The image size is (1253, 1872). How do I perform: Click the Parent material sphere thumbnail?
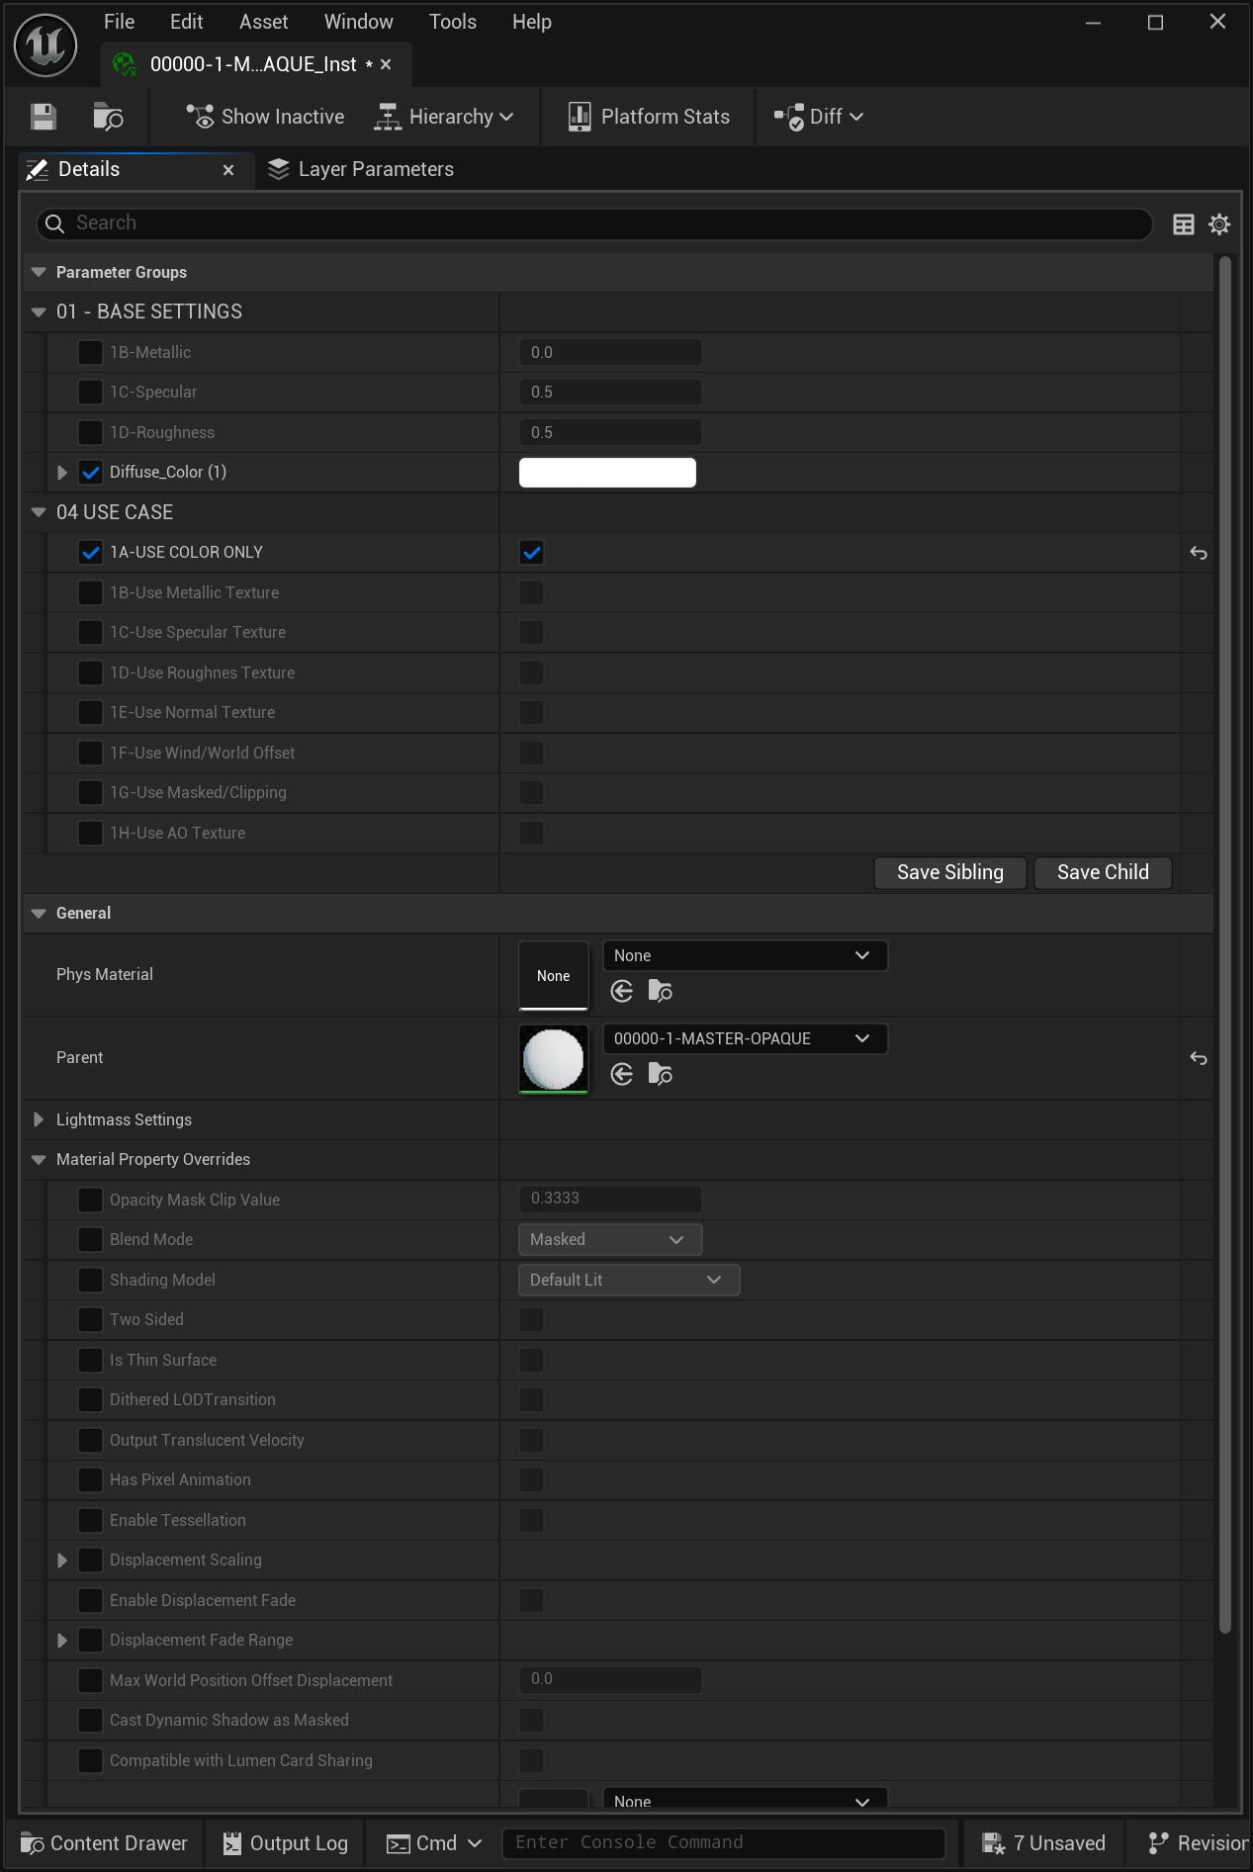coord(554,1058)
